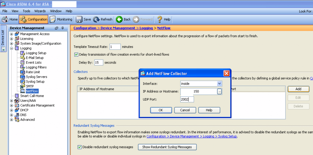Screen dimensions: 313x155
Task: Click the Save floppy disk icon
Action: point(79,19)
